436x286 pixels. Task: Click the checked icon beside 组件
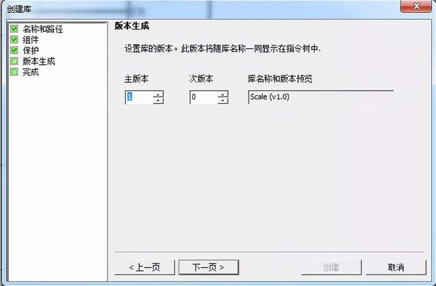[x=14, y=39]
